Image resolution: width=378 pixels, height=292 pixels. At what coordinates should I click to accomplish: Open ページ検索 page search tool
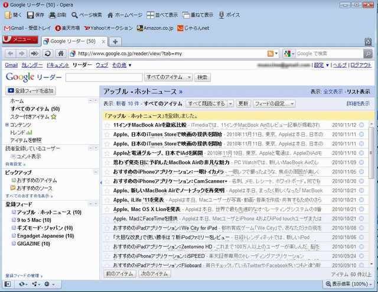click(x=87, y=15)
